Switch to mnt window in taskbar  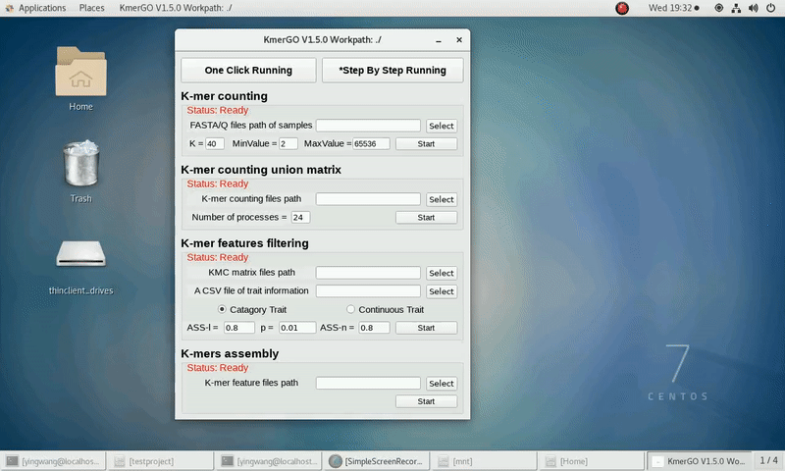coord(484,461)
